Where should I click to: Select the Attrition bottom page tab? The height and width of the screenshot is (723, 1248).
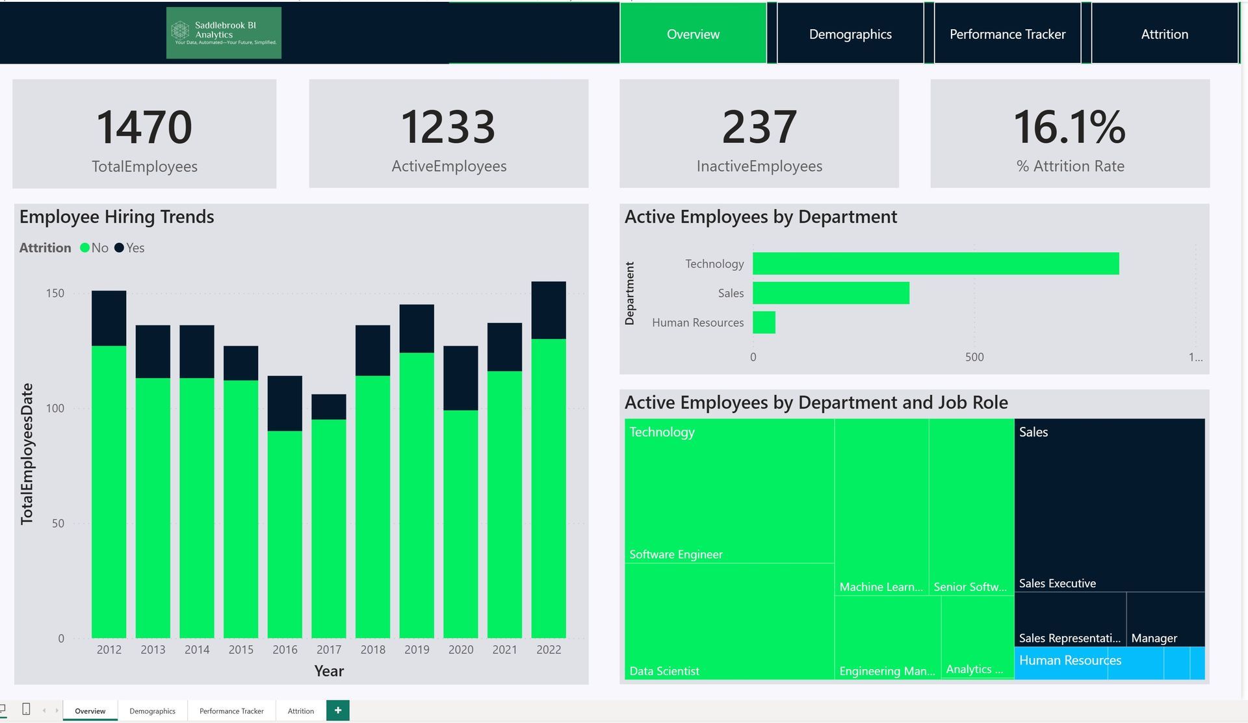300,711
